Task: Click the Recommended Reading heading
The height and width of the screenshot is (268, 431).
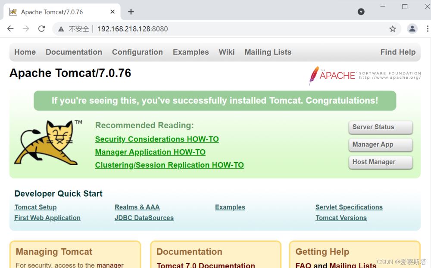Action: [x=144, y=125]
